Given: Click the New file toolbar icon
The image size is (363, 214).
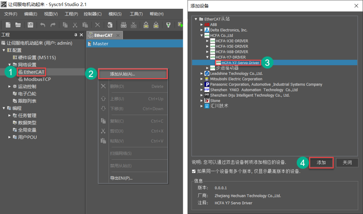Looking at the screenshot, I should click(8, 25).
